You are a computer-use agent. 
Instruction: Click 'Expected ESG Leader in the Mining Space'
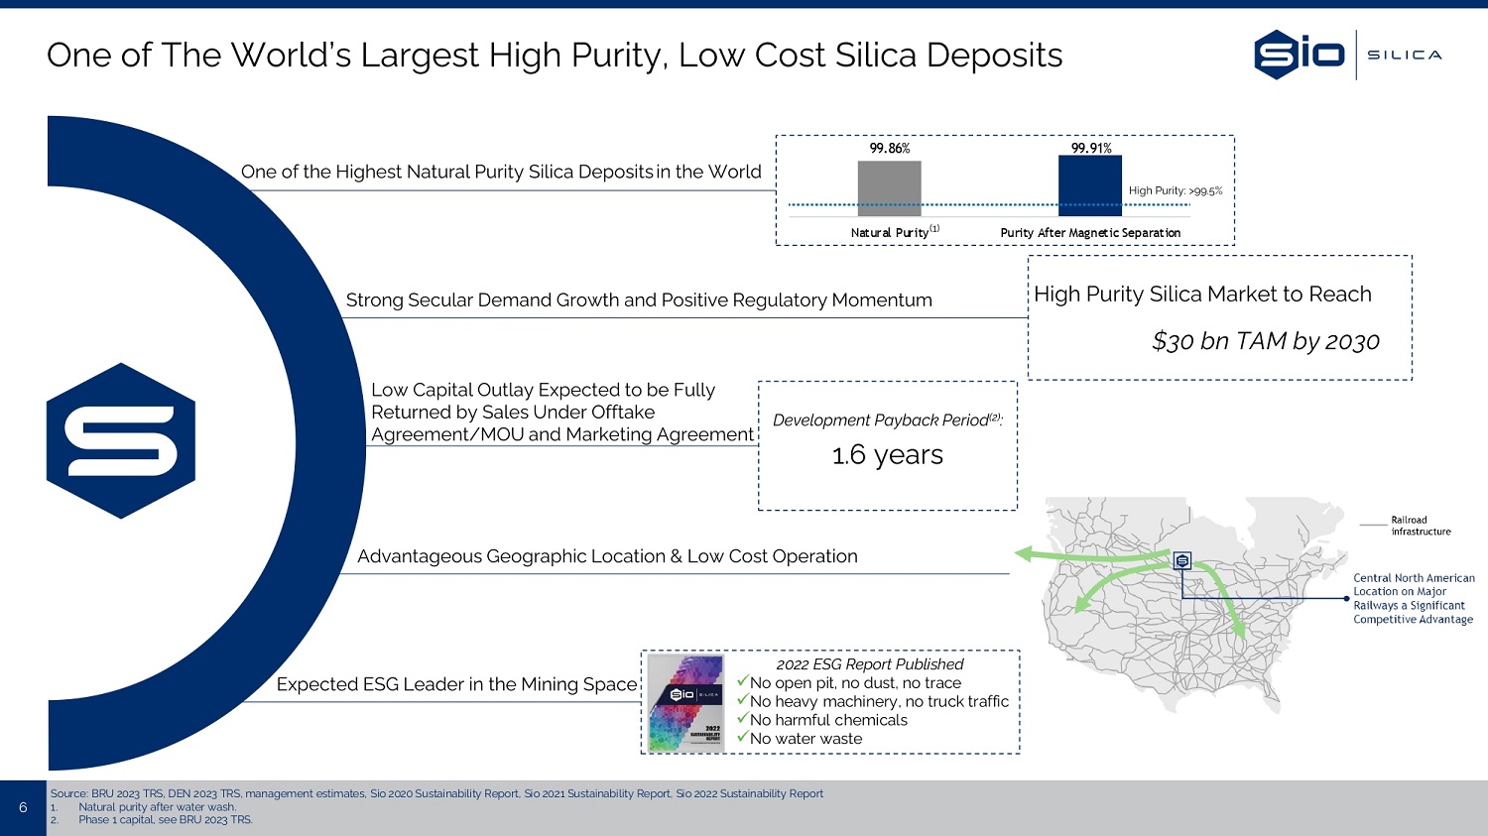click(x=457, y=684)
